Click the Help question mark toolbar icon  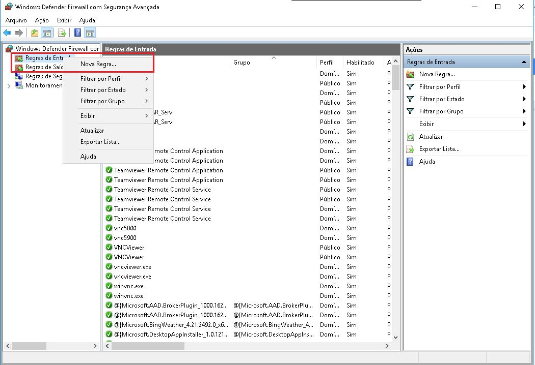tap(78, 33)
